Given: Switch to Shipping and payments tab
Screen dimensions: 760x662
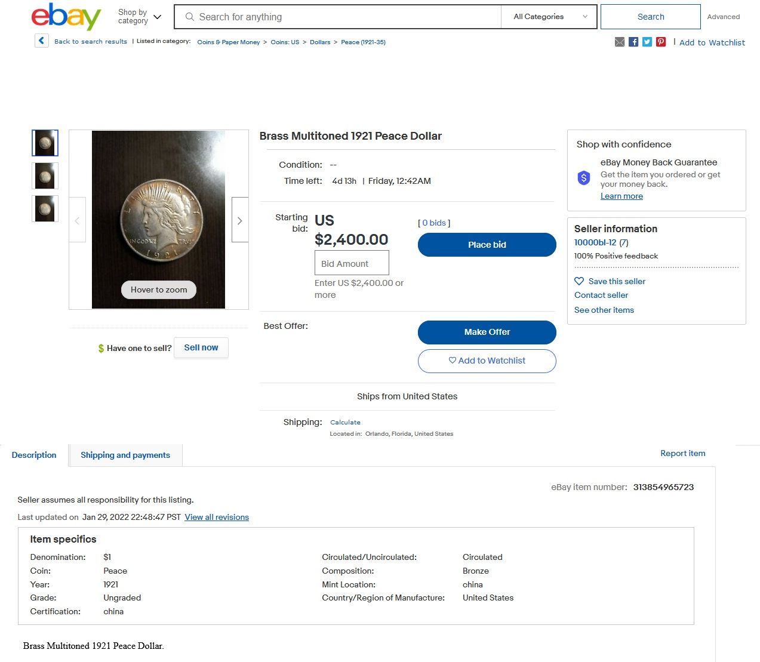Looking at the screenshot, I should (125, 455).
